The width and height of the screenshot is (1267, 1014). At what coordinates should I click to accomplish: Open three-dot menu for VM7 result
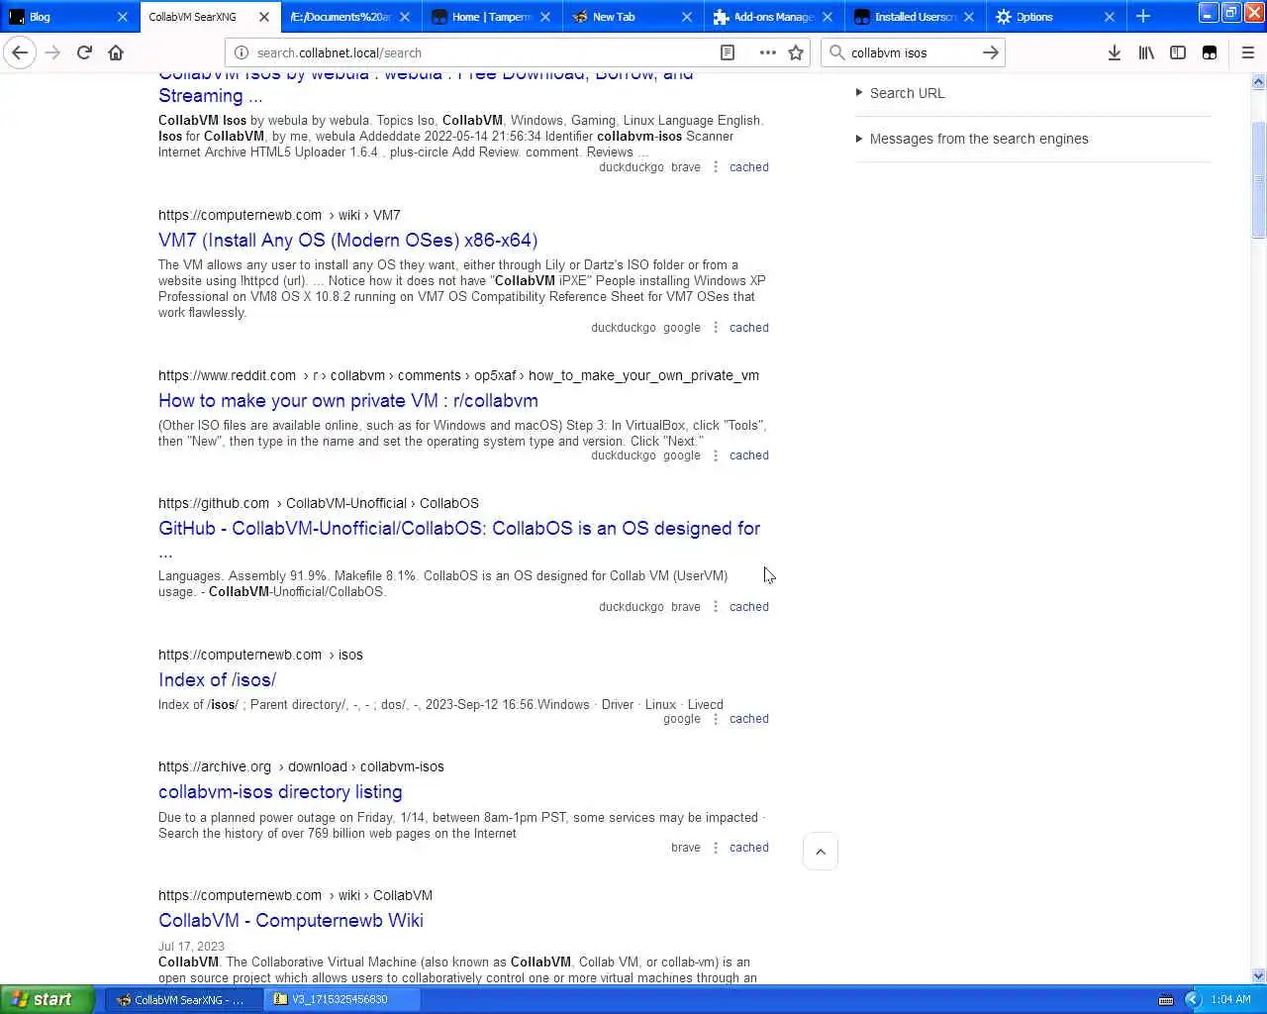click(x=716, y=328)
